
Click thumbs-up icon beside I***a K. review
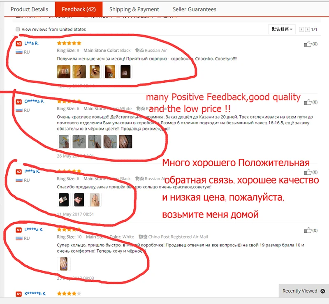(308, 172)
